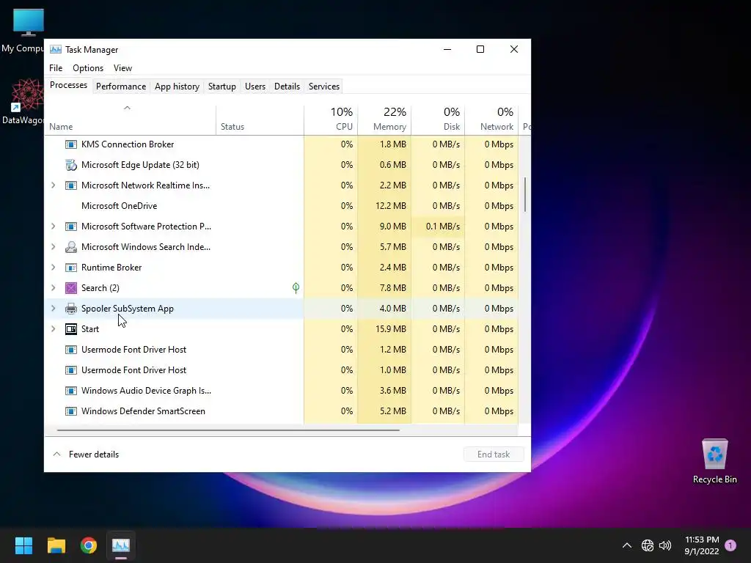The image size is (751, 563).
Task: Collapse view with Fewer details
Action: pos(86,455)
